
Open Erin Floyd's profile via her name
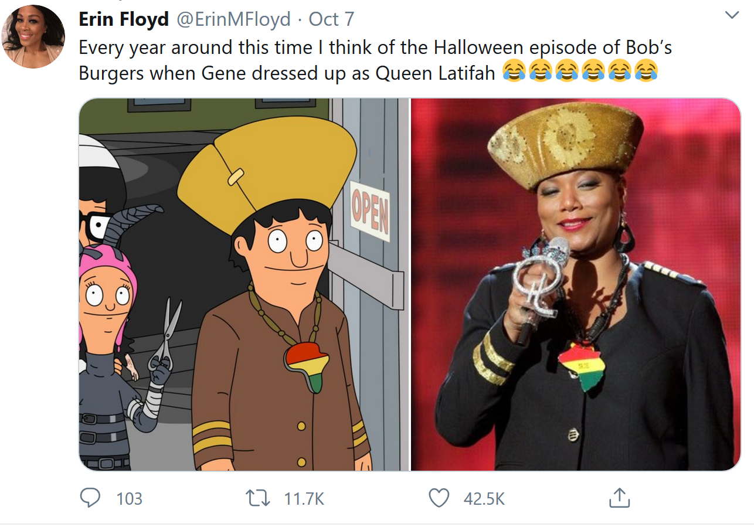(124, 18)
